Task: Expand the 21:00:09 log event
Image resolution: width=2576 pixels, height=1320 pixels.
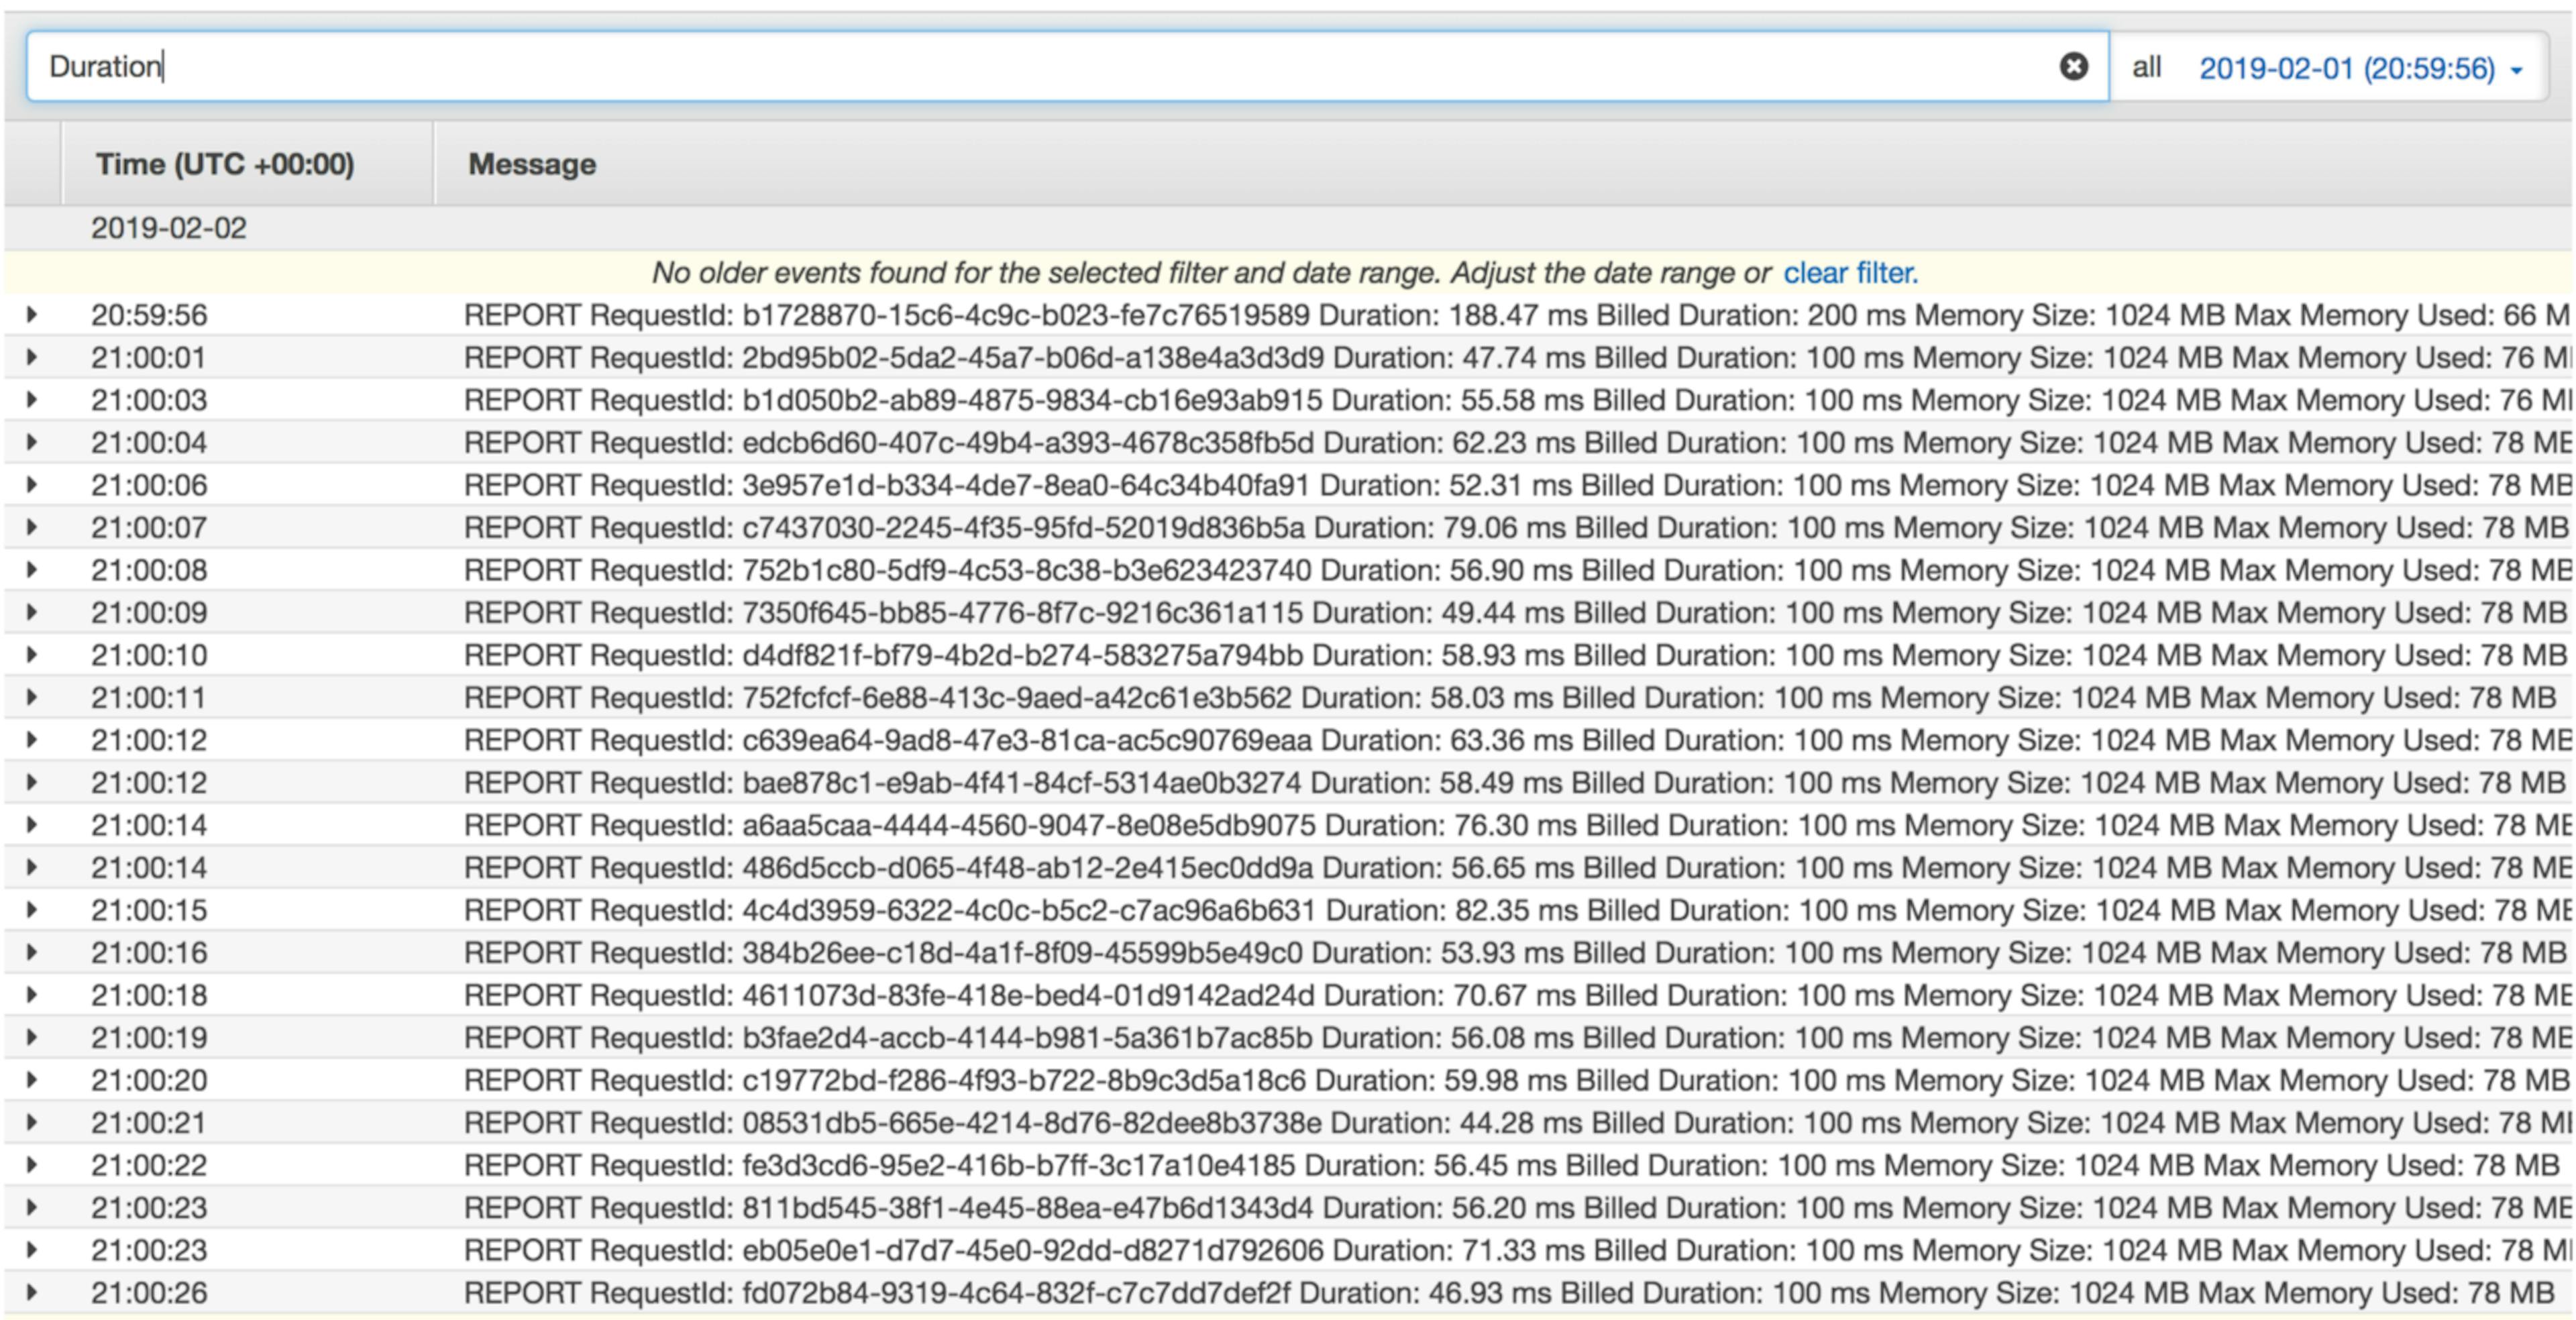Action: [x=32, y=612]
